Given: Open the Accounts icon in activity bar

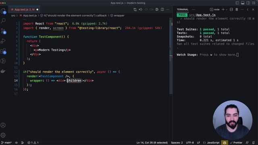Looking at the screenshot, I should (x=3, y=125).
